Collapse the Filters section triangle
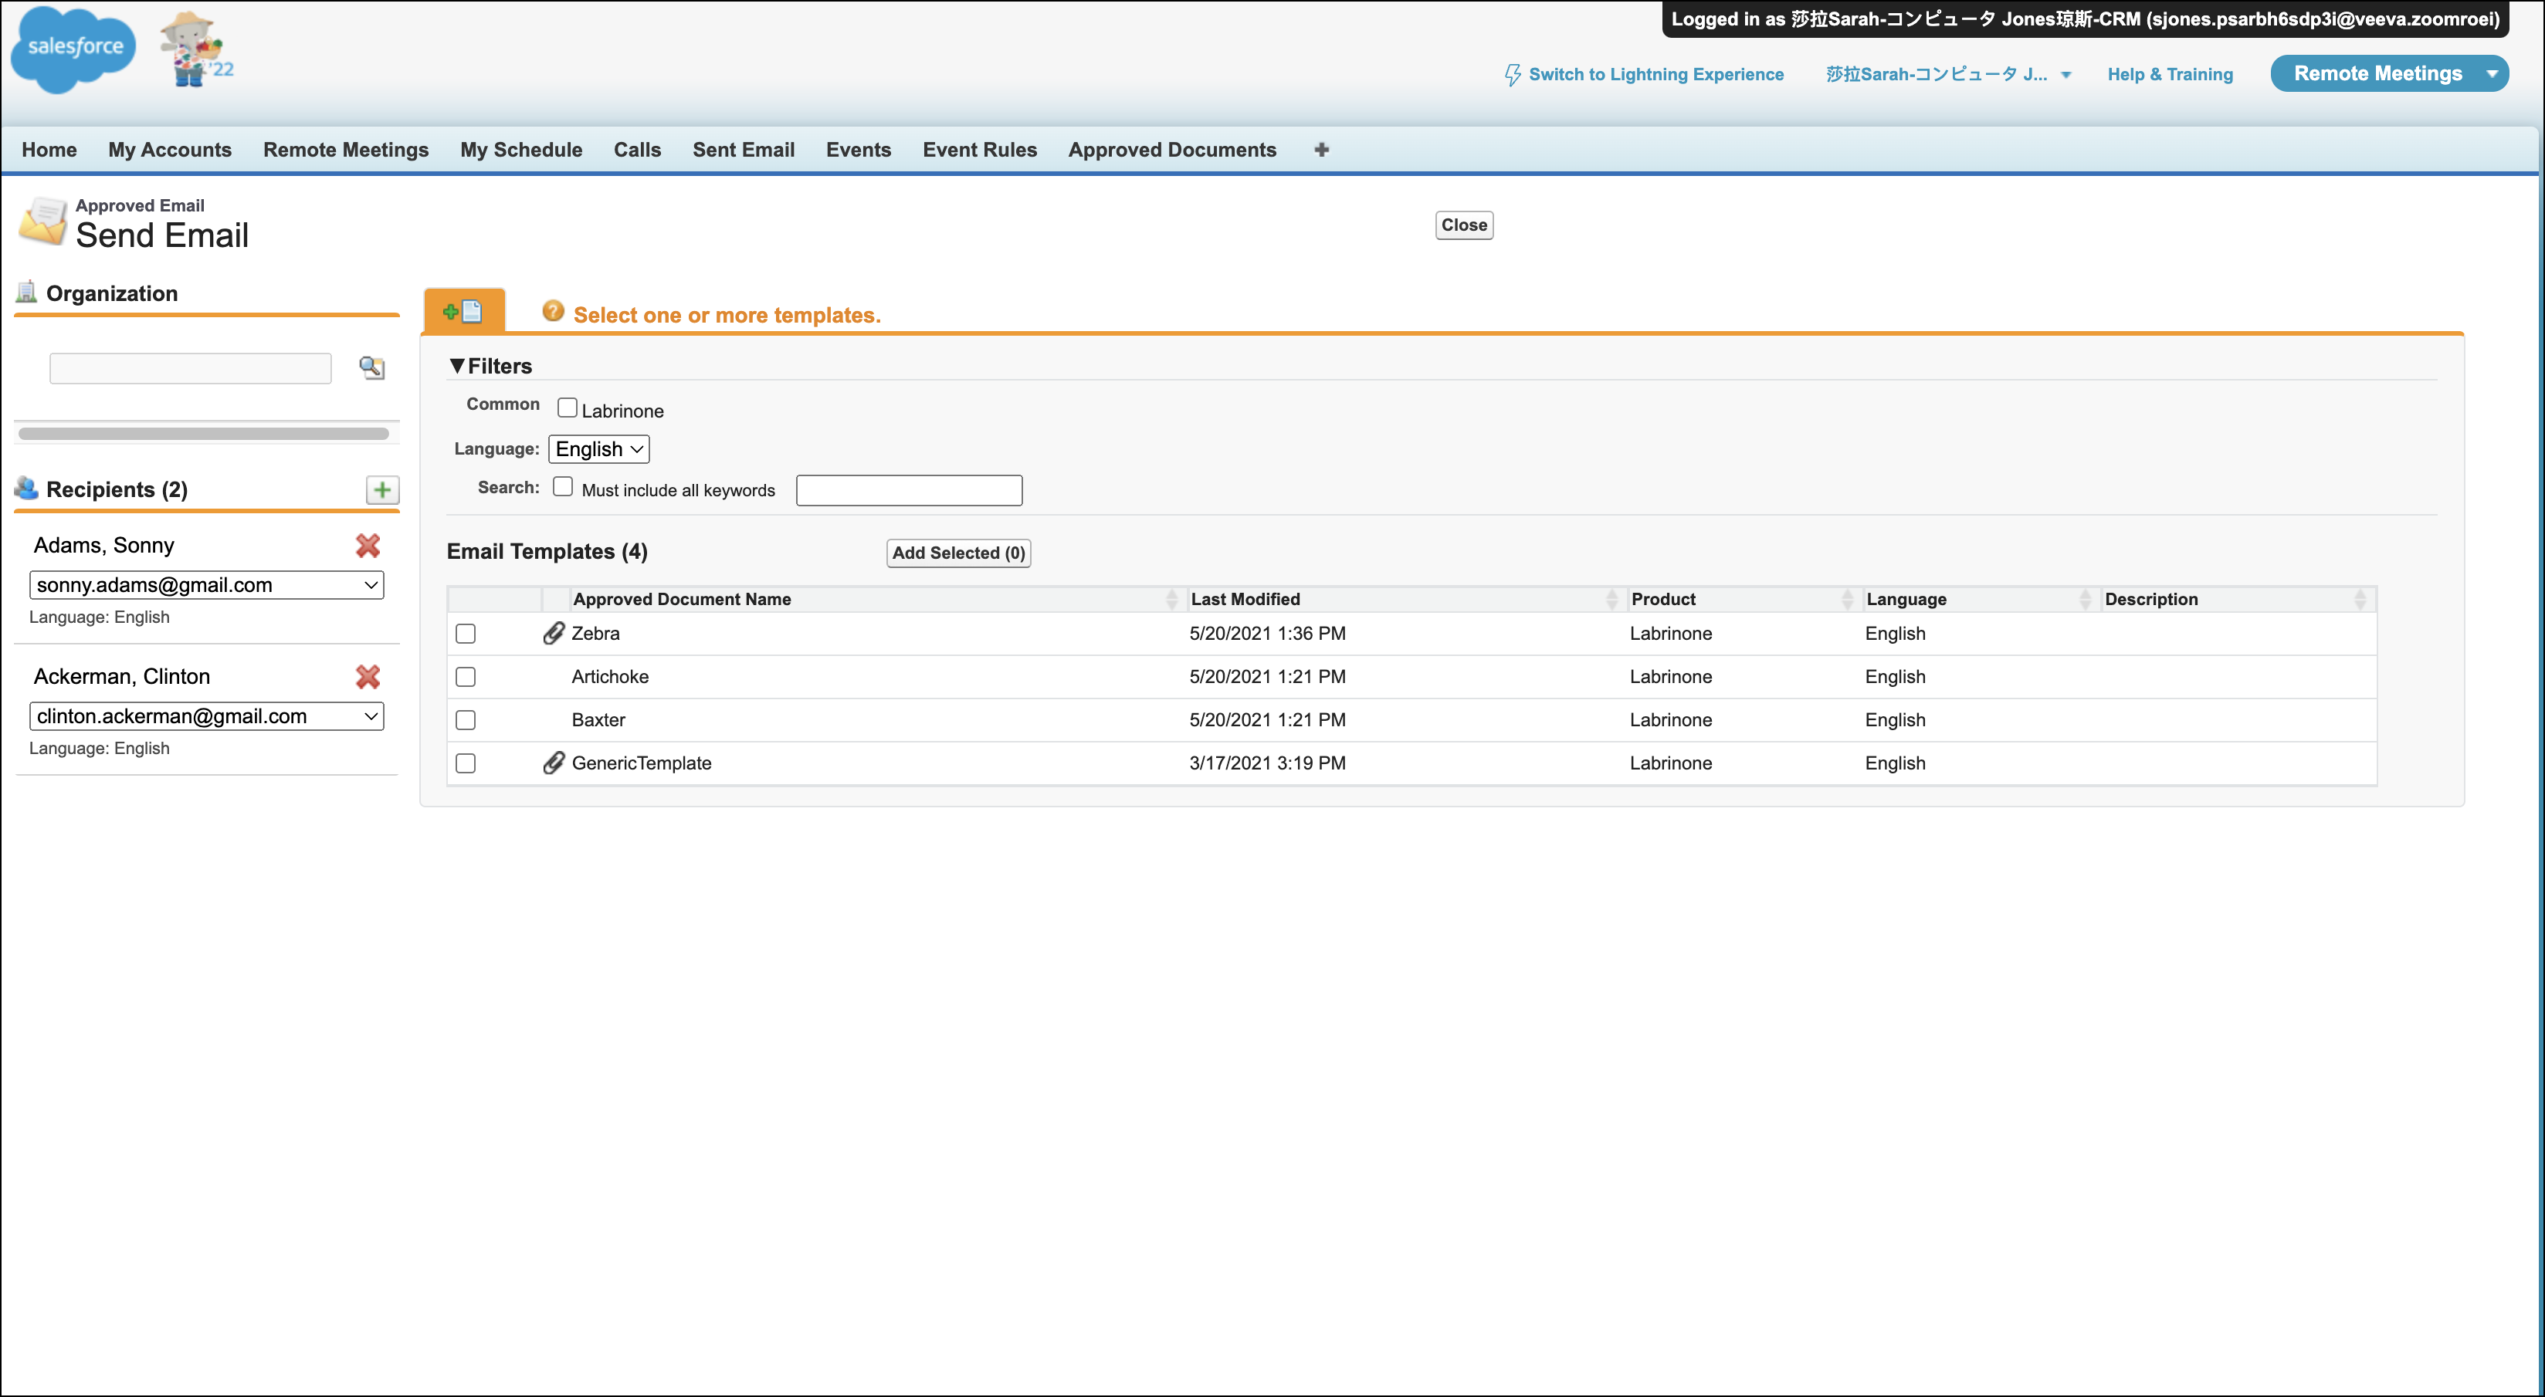 456,367
